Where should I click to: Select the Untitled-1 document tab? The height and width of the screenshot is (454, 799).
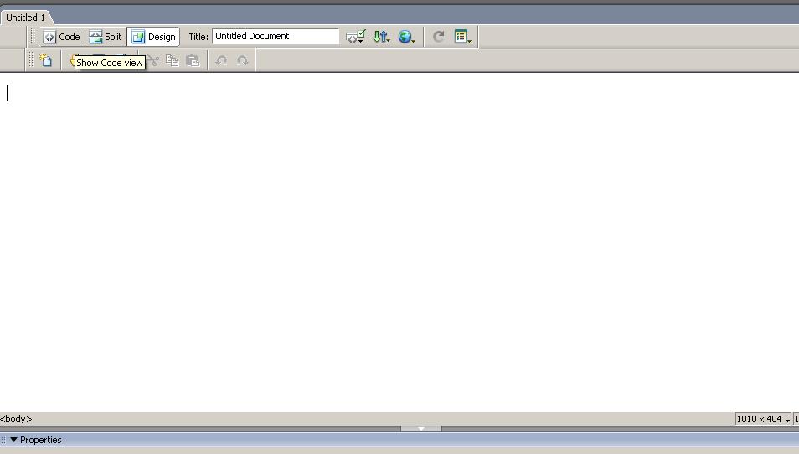click(25, 18)
